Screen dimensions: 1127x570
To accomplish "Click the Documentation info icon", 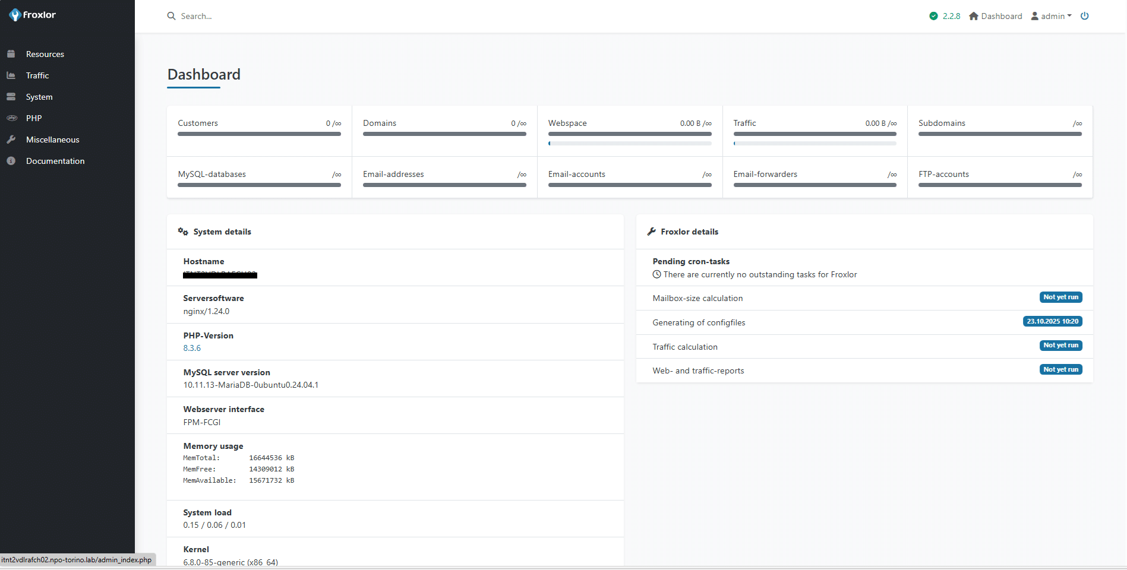I will tap(11, 161).
